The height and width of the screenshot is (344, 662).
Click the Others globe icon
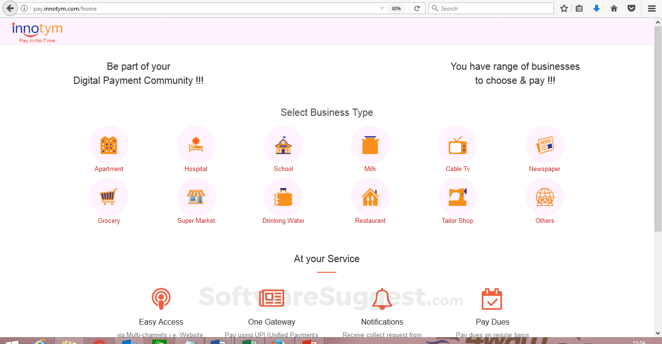point(544,197)
